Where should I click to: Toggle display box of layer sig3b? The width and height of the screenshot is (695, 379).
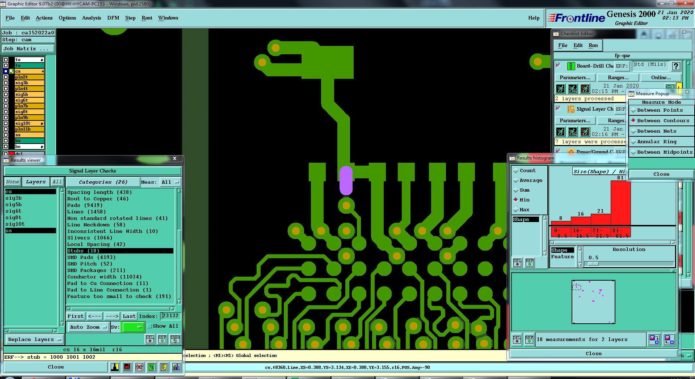6,83
